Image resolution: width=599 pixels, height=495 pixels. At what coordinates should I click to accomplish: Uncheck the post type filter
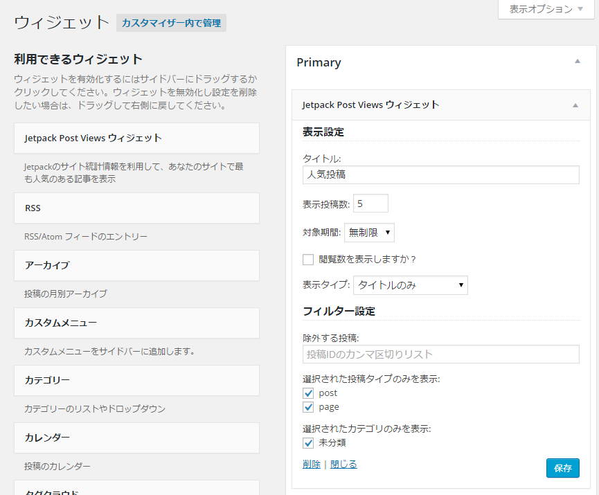tap(308, 393)
